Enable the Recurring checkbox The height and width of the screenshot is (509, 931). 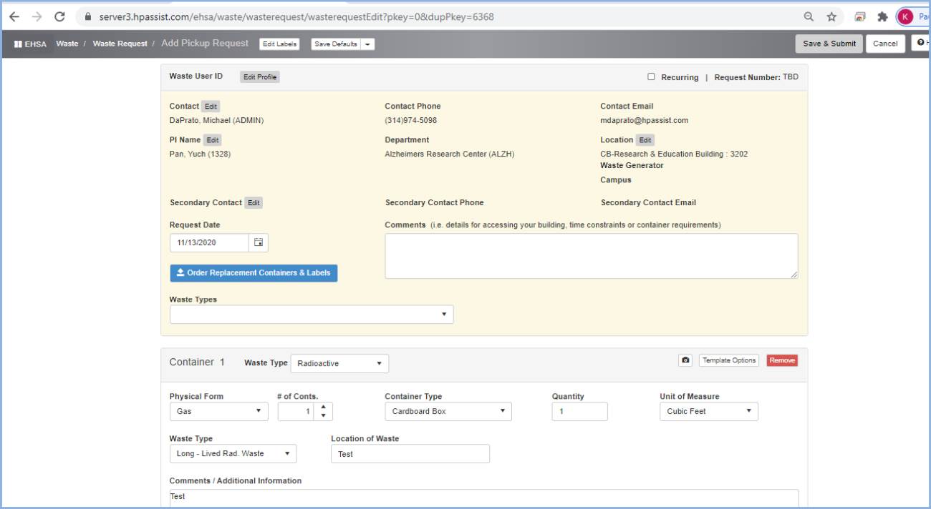(651, 76)
